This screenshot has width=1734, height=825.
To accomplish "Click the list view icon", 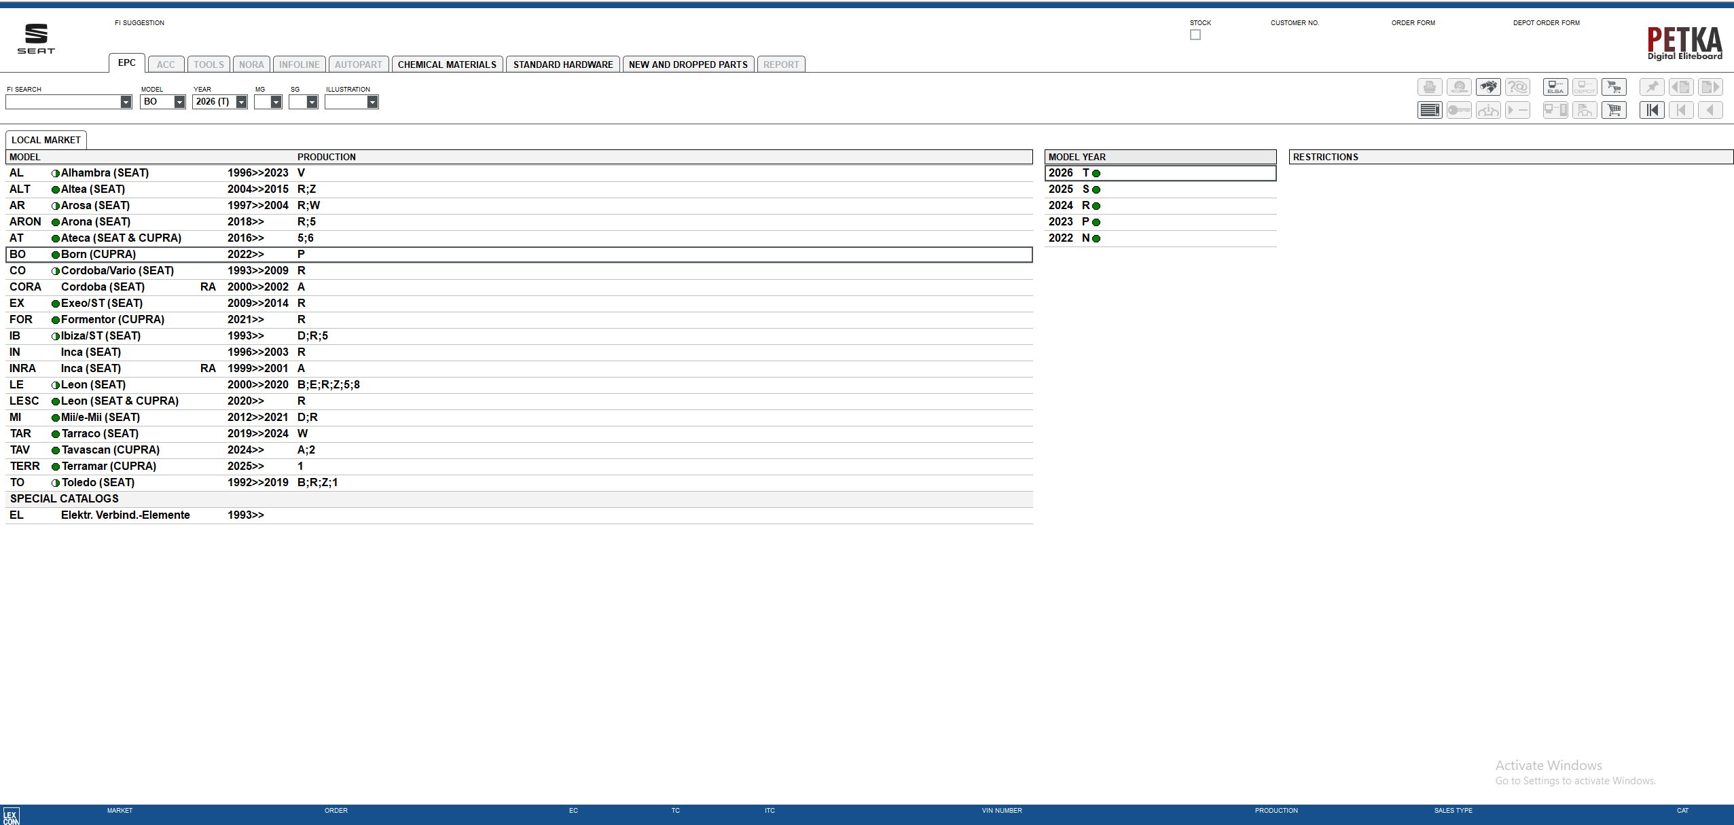I will click(1429, 110).
